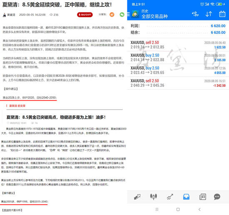This screenshot has width=229, height=215.
Task: Open the currency symbol filter icon
Action: (x=195, y=14)
